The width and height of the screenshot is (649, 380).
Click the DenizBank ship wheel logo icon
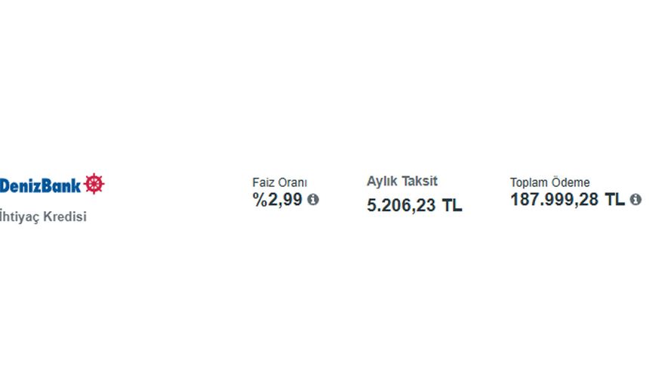[94, 184]
